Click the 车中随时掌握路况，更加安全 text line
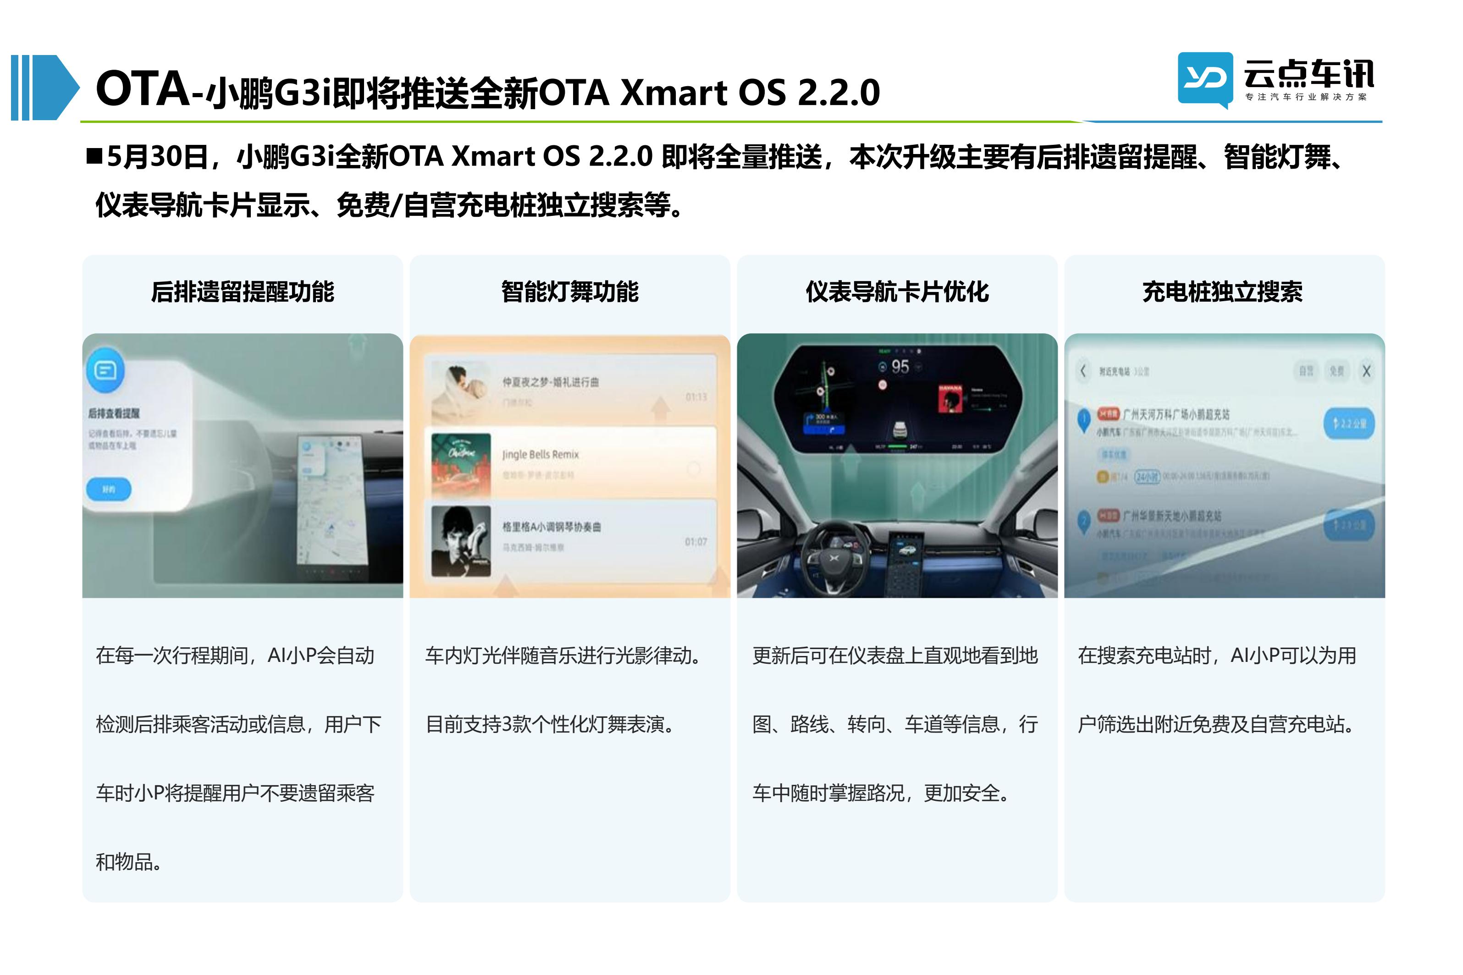The height and width of the screenshot is (975, 1463). click(882, 793)
